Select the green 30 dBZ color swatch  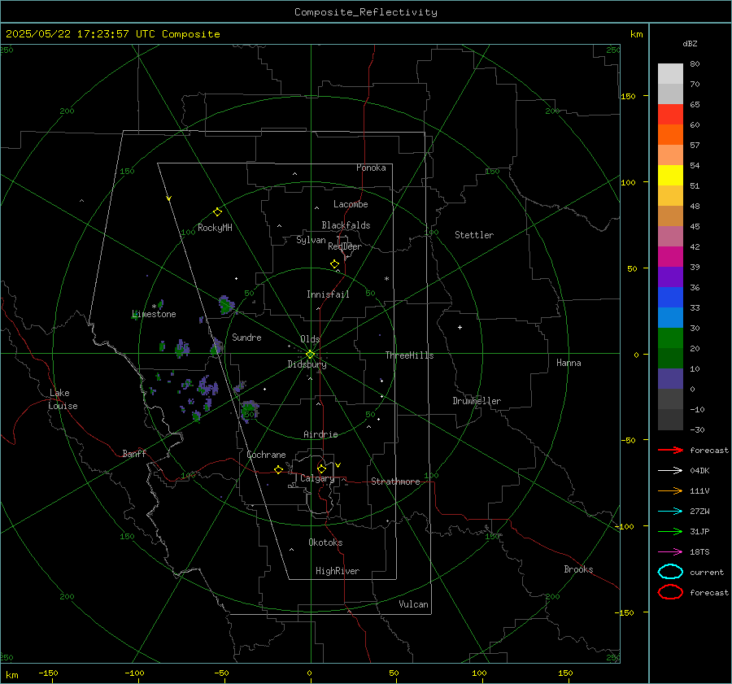pos(670,338)
